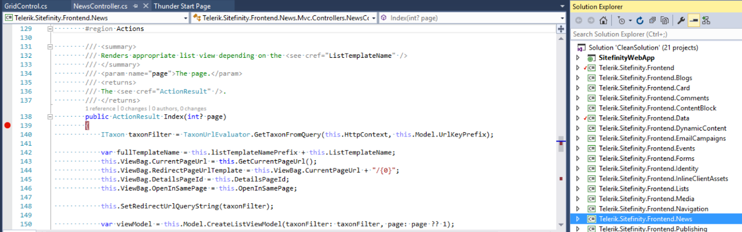Open the Pending Changes Filter clock icon
Image resolution: width=742 pixels, height=232 pixels.
point(621,20)
